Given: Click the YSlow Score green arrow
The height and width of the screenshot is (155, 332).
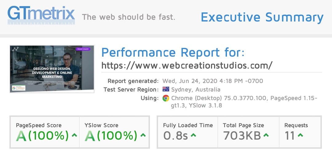Looking at the screenshot, I should [143, 135].
